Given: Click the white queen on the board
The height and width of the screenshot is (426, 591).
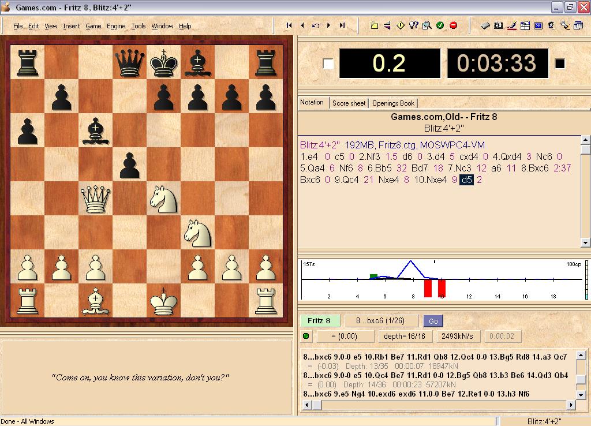Looking at the screenshot, I should tap(96, 199).
